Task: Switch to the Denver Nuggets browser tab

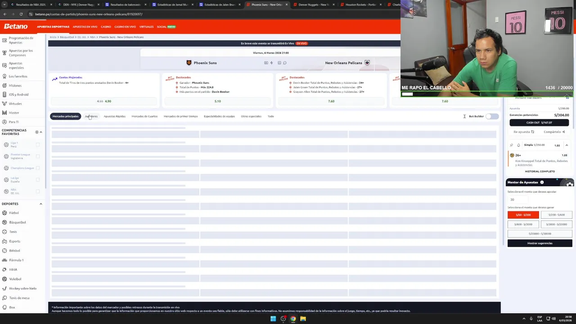Action: [314, 4]
